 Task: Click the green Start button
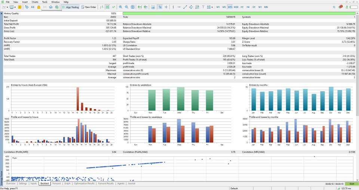tap(352, 184)
